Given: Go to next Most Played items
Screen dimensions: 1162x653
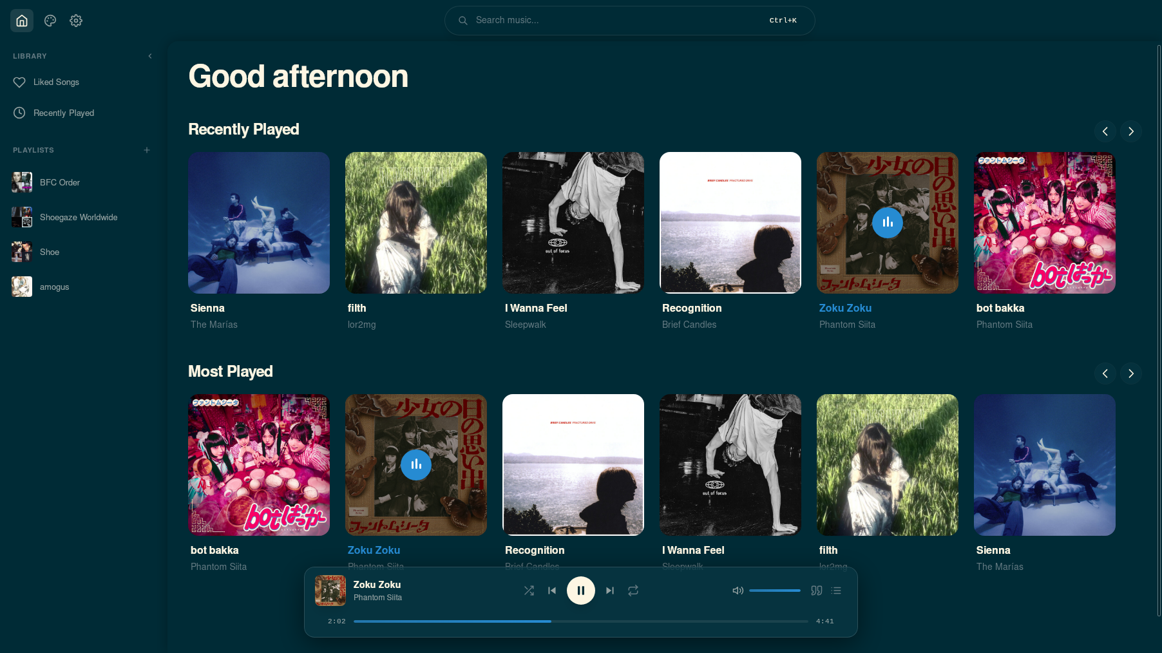Looking at the screenshot, I should pos(1131,374).
